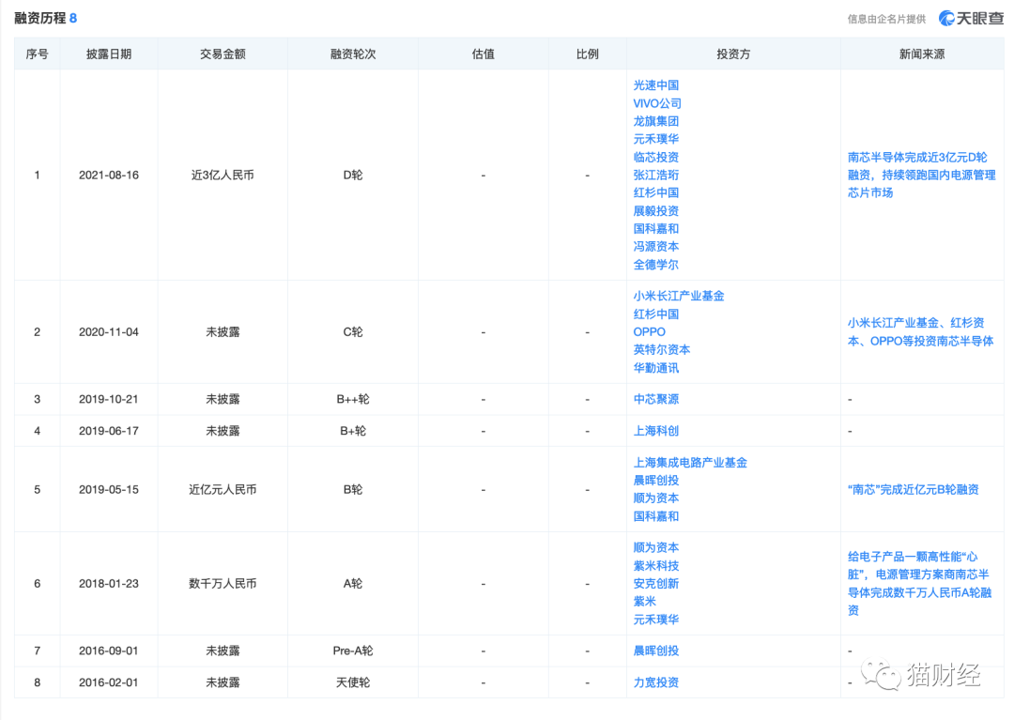The image size is (1014, 720).
Task: Click the 序号 column header
Action: point(37,54)
